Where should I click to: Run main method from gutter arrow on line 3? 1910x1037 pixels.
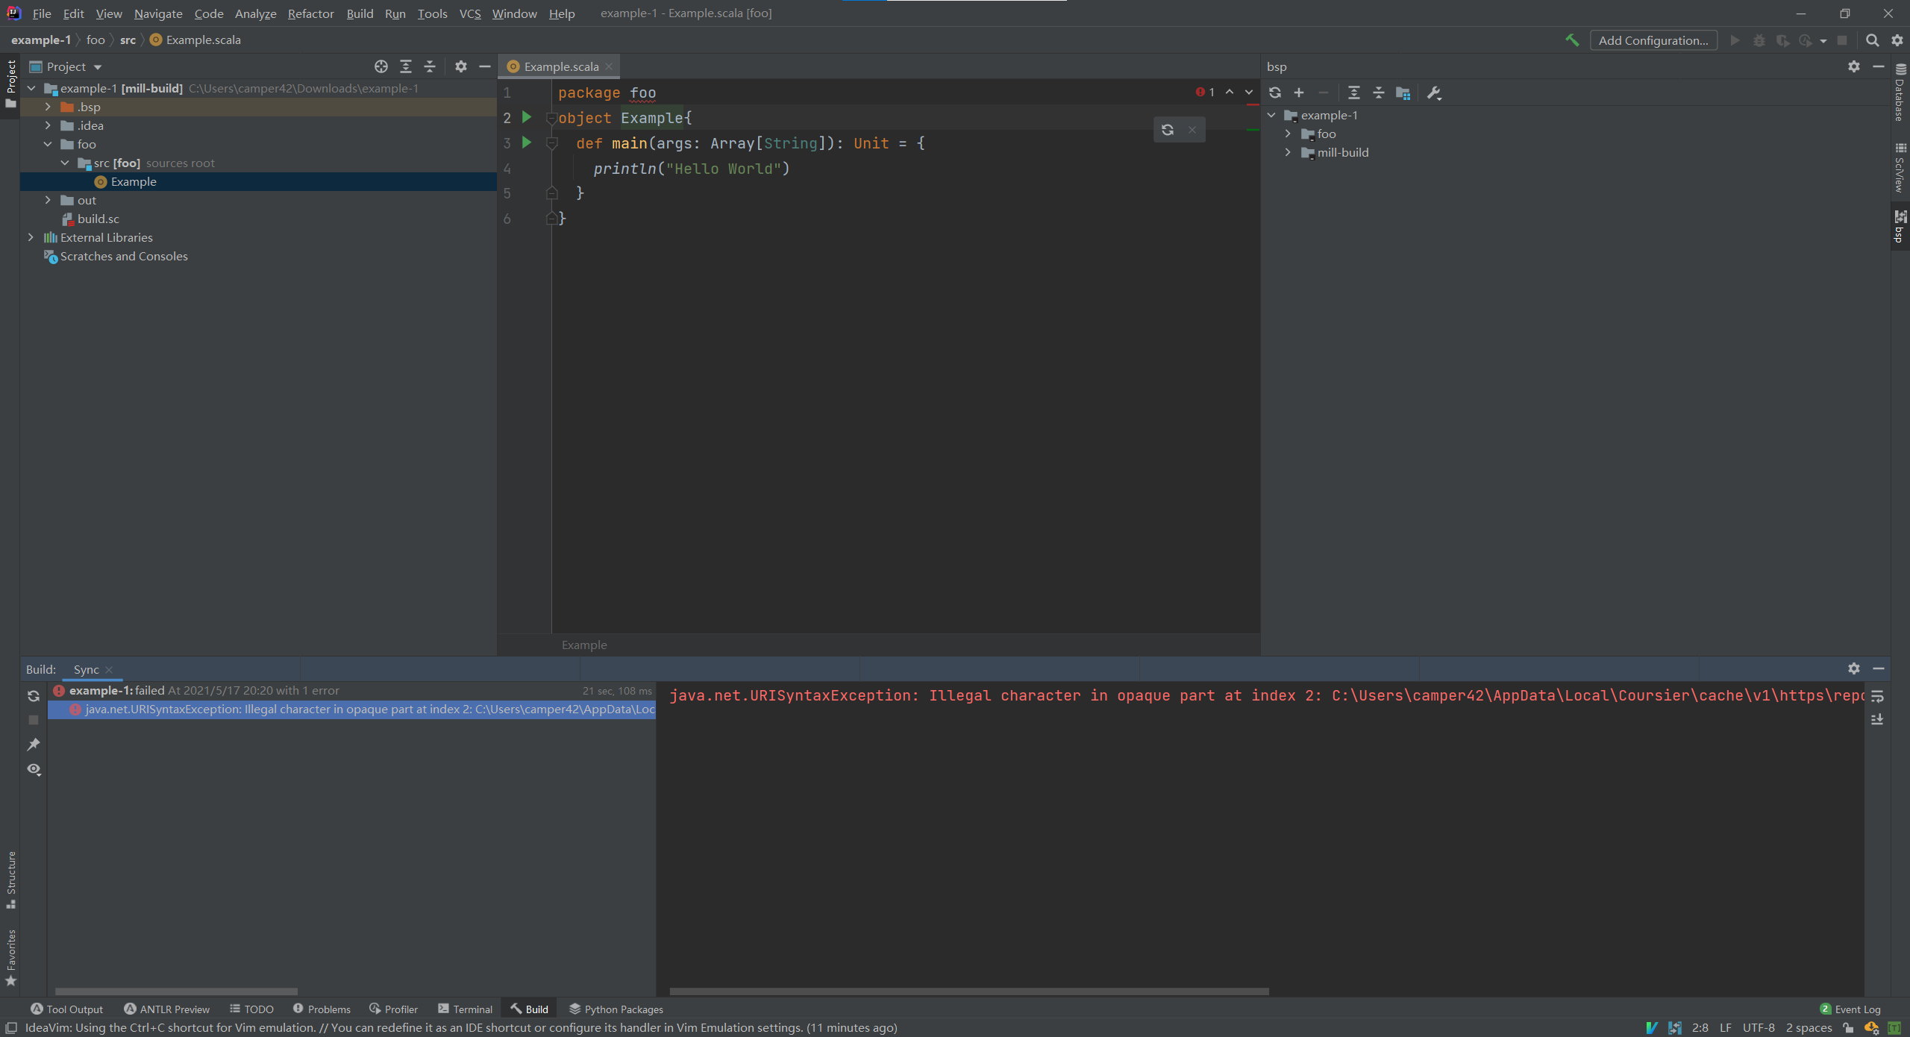527,142
